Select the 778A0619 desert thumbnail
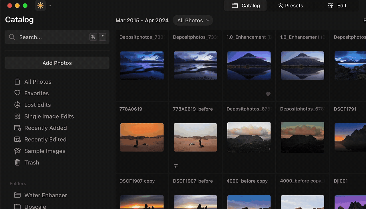The height and width of the screenshot is (209, 366). (x=142, y=137)
